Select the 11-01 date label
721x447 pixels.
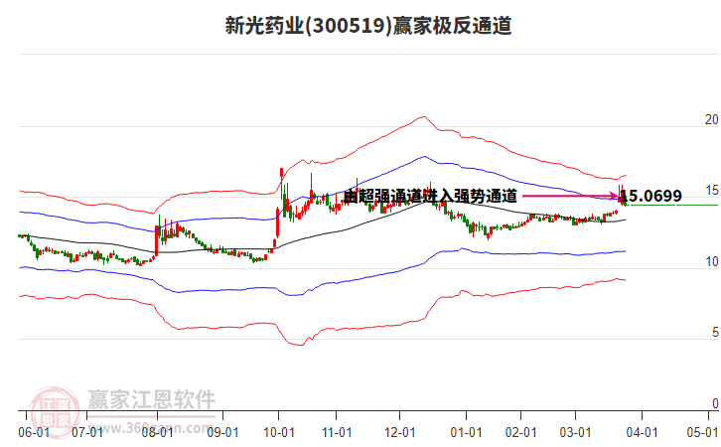tap(337, 433)
